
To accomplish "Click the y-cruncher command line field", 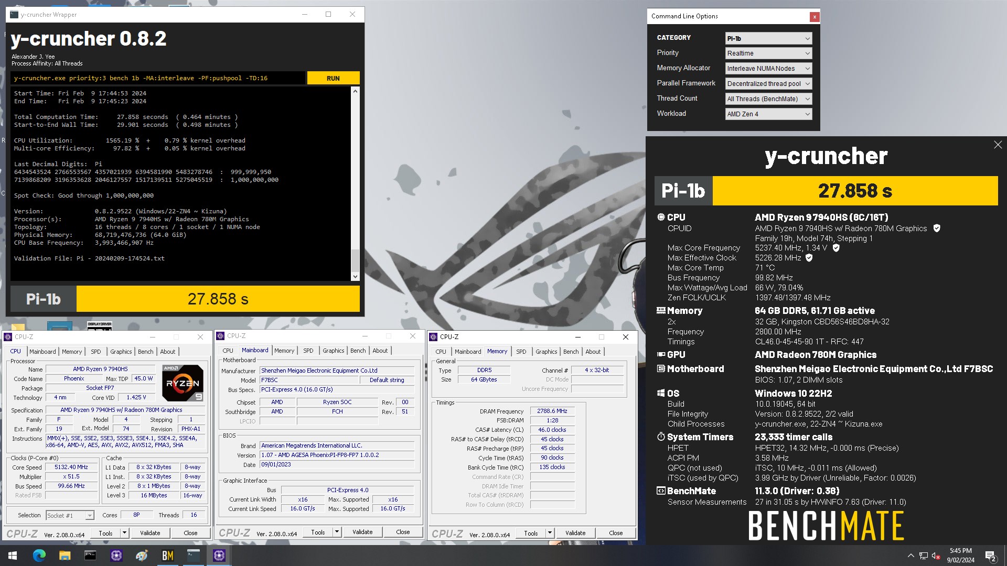I will click(158, 78).
